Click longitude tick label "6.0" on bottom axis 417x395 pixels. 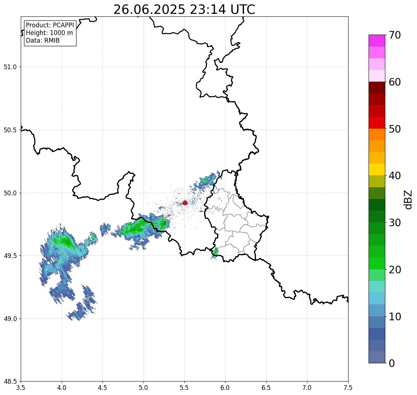(225, 388)
